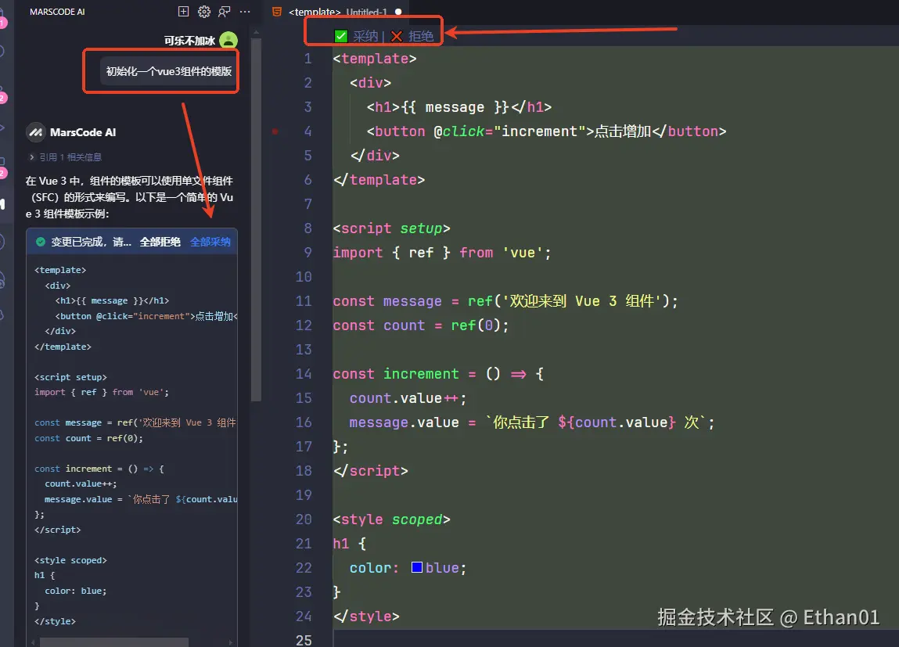This screenshot has width=899, height=647.
Task: Click the account icon in MarsCode header
Action: pyautogui.click(x=223, y=12)
